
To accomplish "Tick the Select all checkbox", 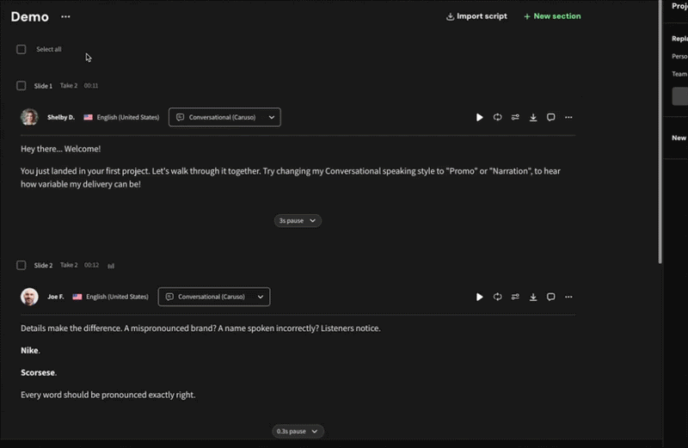I will (21, 50).
